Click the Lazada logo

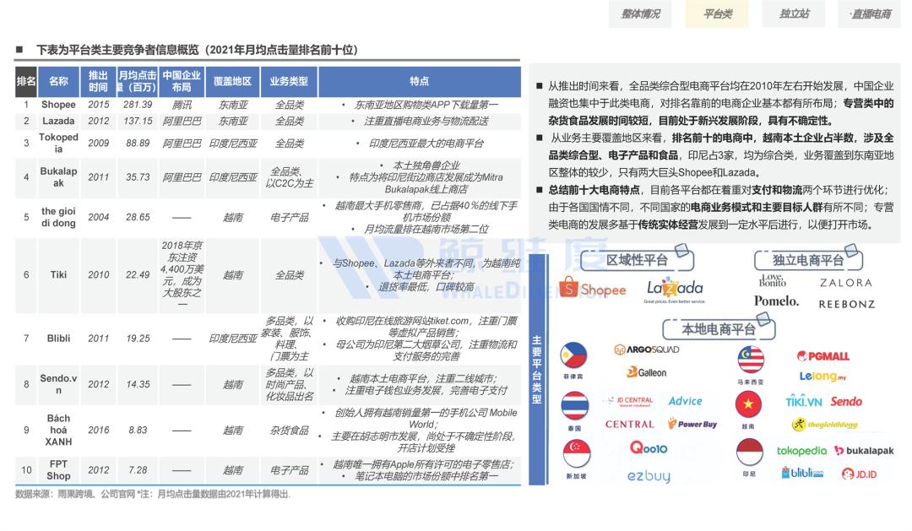coord(675,289)
